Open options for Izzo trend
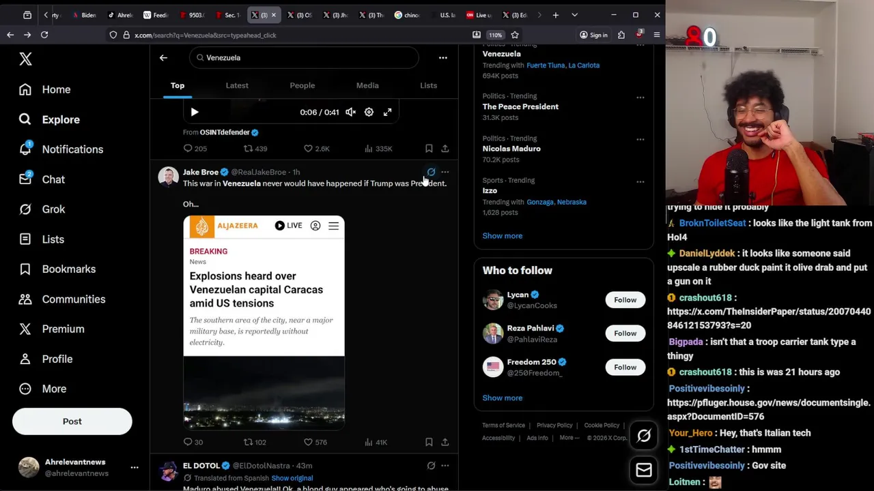Screen dimensions: 874x491 coord(640,182)
